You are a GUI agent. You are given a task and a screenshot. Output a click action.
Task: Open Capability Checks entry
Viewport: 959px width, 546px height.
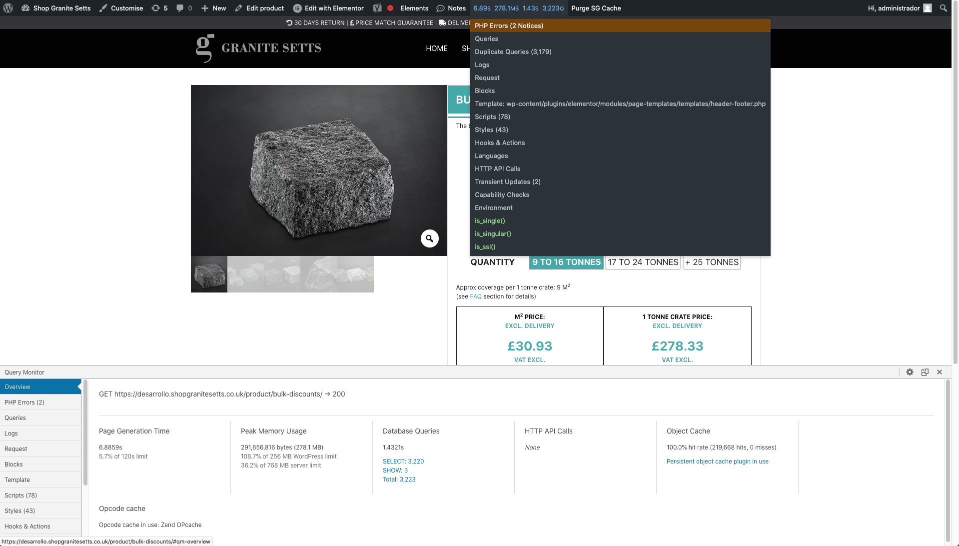click(620, 194)
